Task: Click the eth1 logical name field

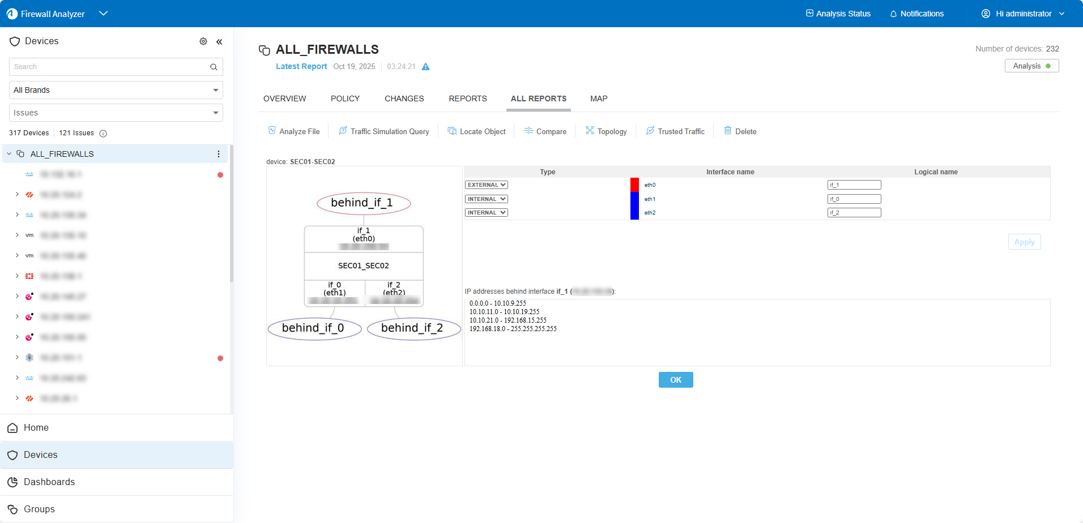Action: (854, 199)
